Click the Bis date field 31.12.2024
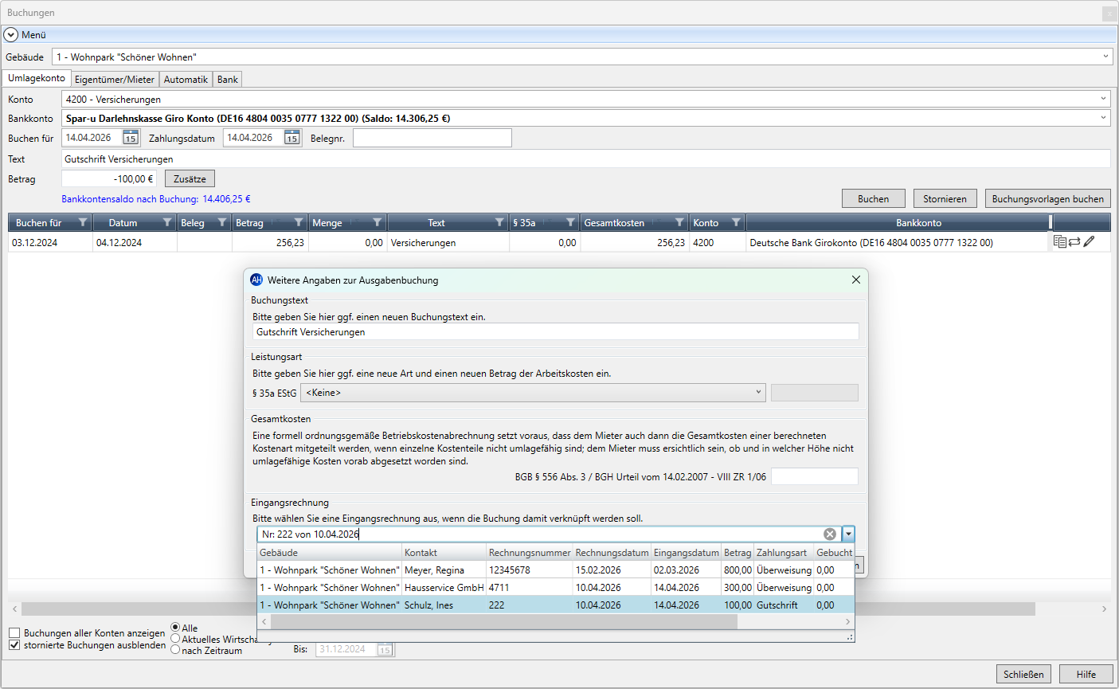Image resolution: width=1119 pixels, height=689 pixels. [346, 649]
